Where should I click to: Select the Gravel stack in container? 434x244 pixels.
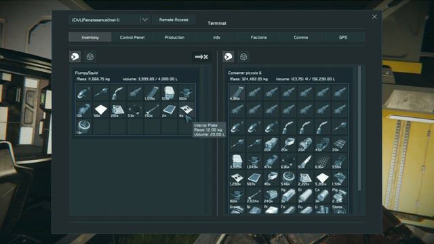pyautogui.click(x=237, y=209)
